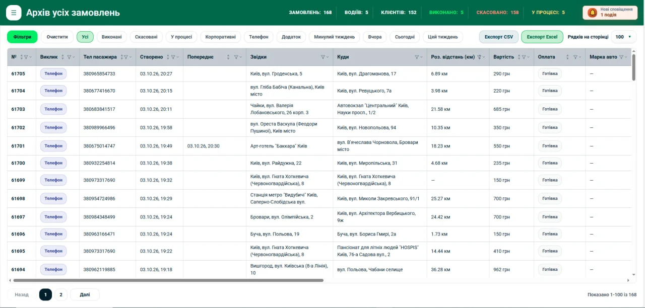Click the horizontal table scrollbar thumb
645x308 pixels.
tap(168, 280)
